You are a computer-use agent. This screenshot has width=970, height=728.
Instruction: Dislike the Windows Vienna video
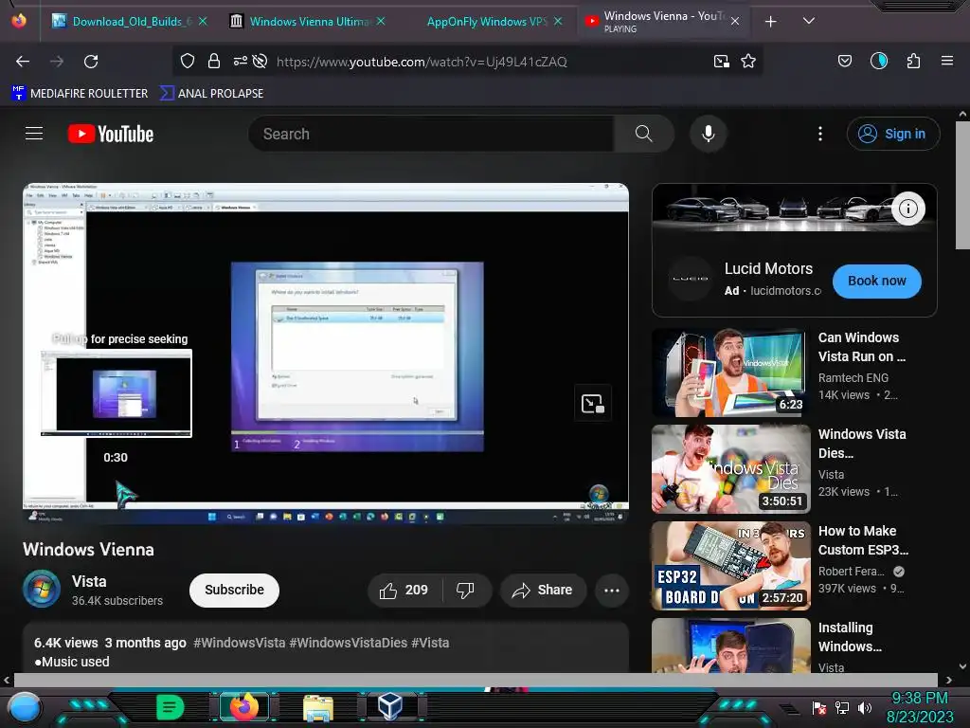465,590
